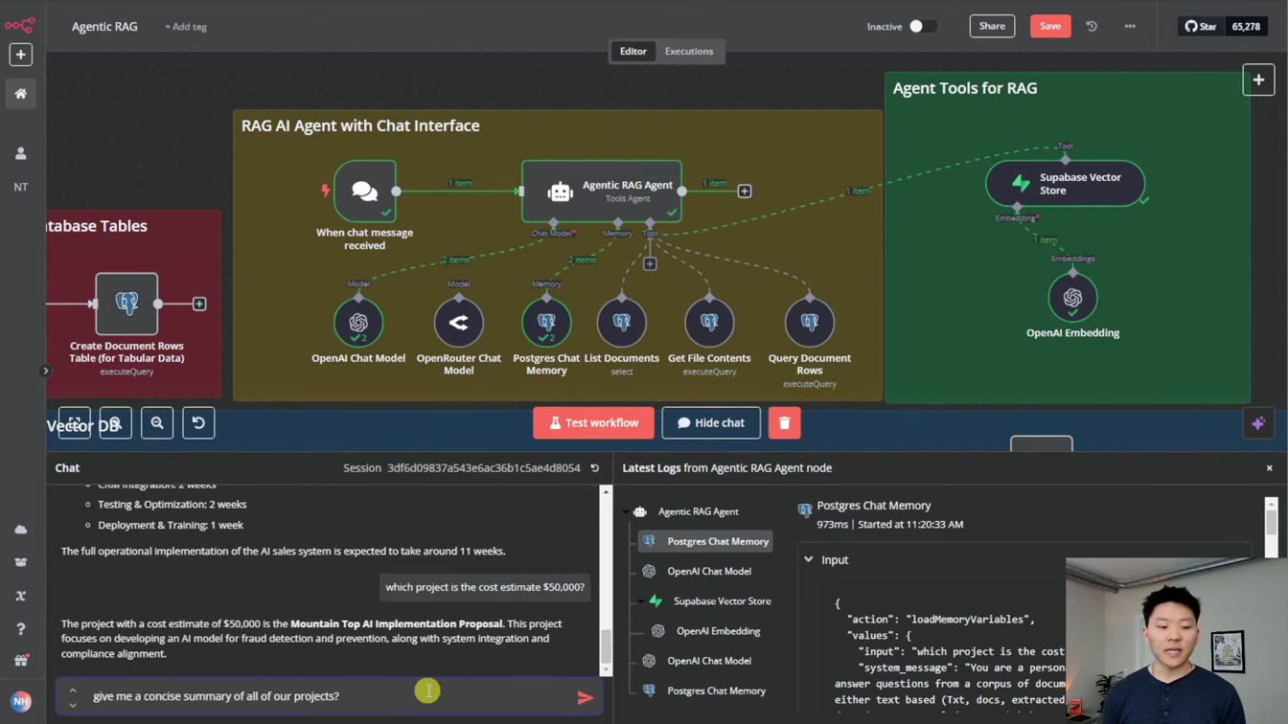Select the Create Document Rows Table node
The width and height of the screenshot is (1288, 724).
coord(126,304)
